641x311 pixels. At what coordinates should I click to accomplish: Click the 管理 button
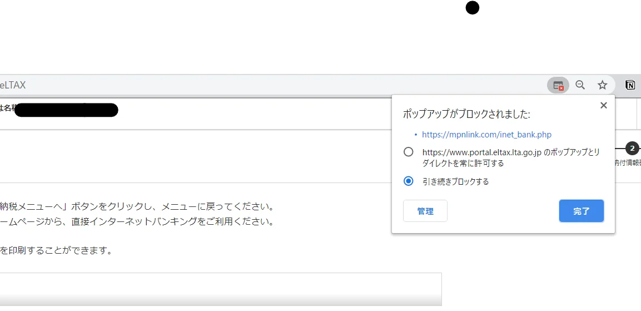pos(425,211)
